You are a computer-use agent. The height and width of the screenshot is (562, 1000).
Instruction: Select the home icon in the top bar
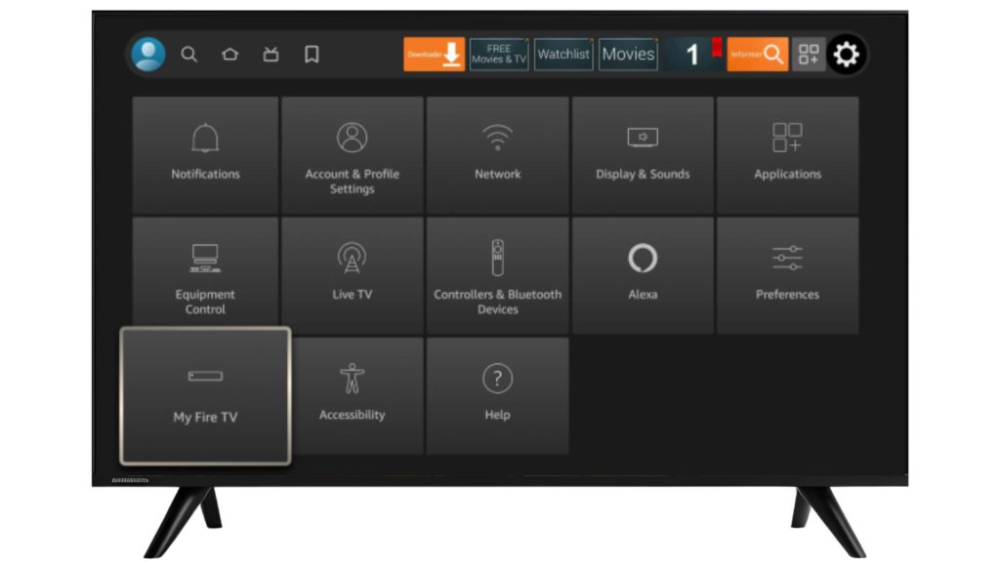[x=230, y=55]
